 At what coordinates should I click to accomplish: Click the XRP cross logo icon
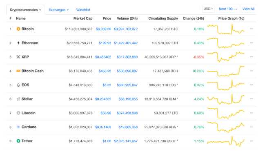[x=18, y=57]
